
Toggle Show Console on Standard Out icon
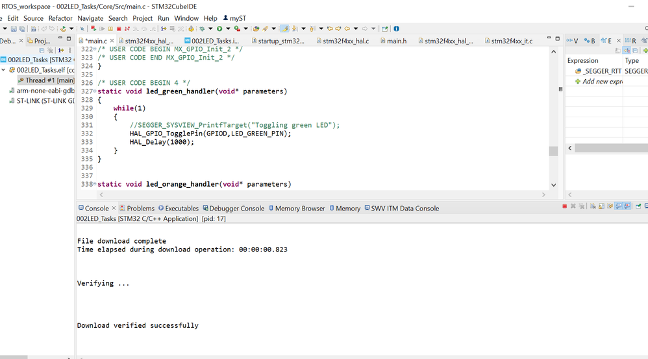pos(618,206)
